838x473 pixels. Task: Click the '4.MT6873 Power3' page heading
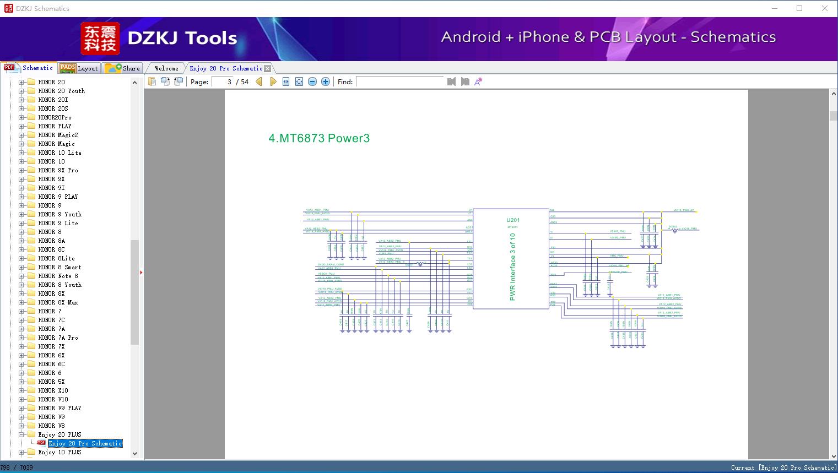319,138
